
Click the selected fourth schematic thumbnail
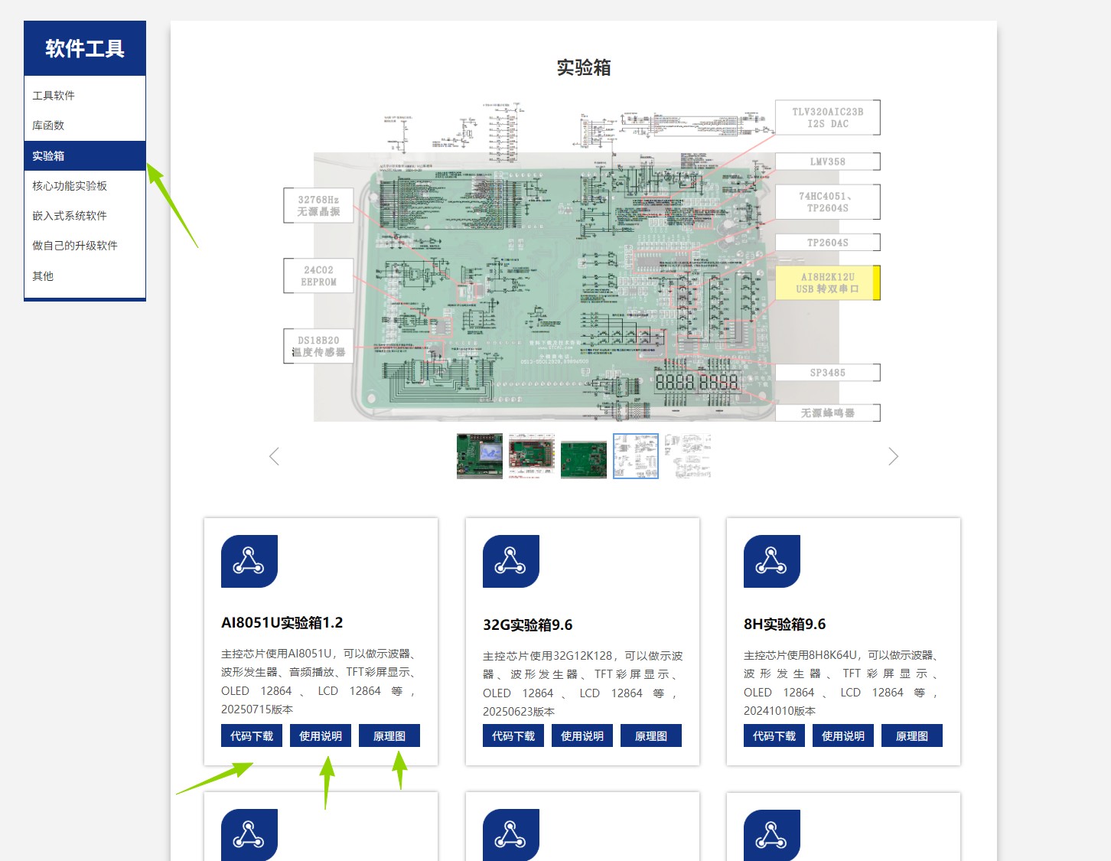[x=636, y=456]
